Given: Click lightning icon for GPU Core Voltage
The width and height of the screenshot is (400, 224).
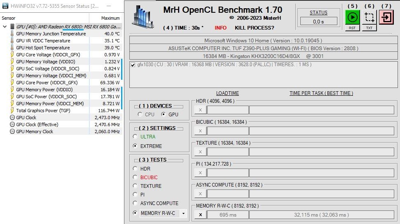Looking at the screenshot, I should pos(12,55).
